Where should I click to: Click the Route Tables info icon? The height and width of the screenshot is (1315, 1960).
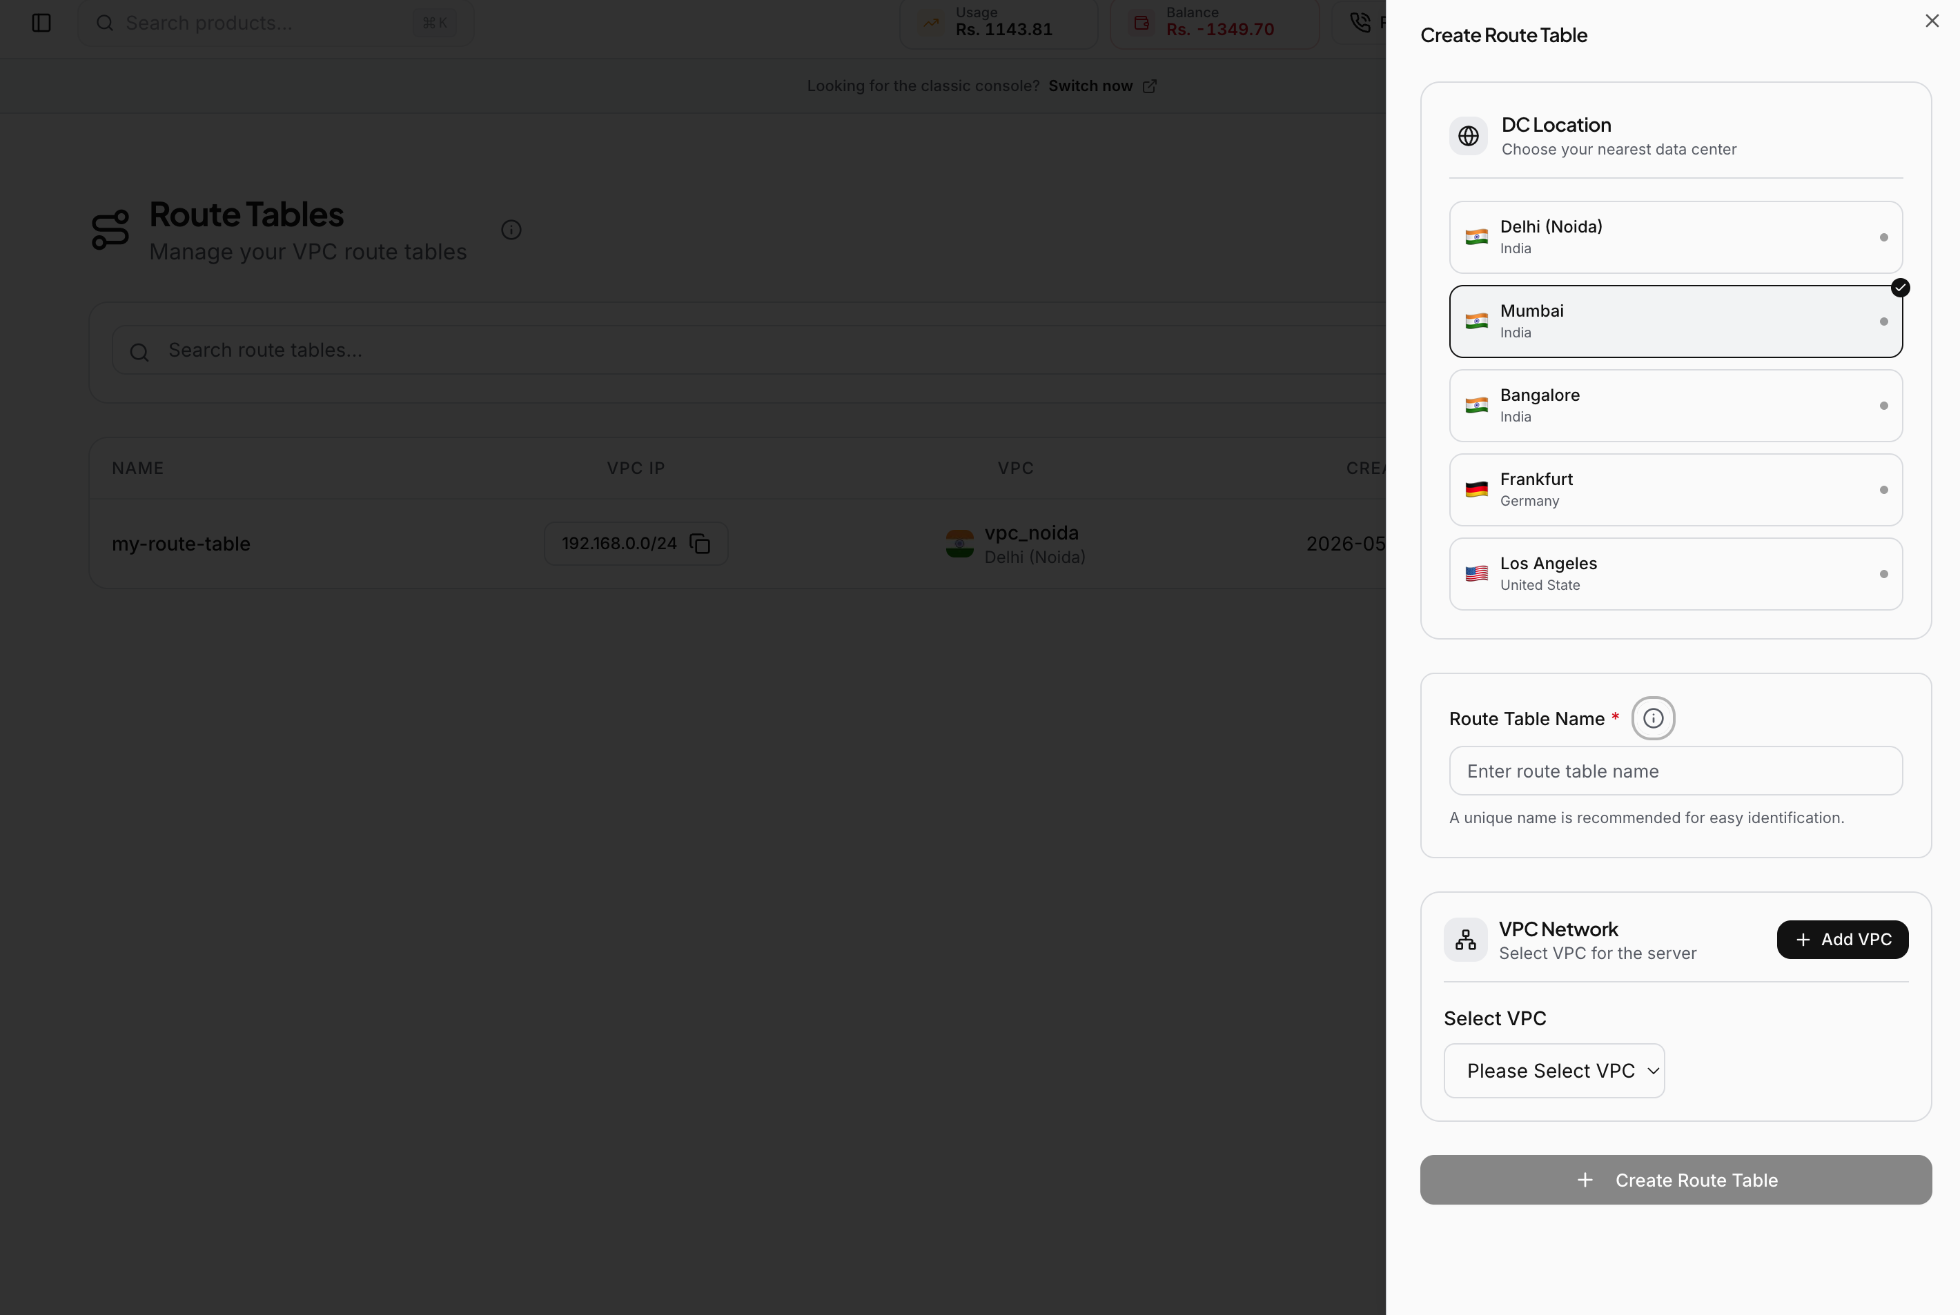[x=511, y=230]
